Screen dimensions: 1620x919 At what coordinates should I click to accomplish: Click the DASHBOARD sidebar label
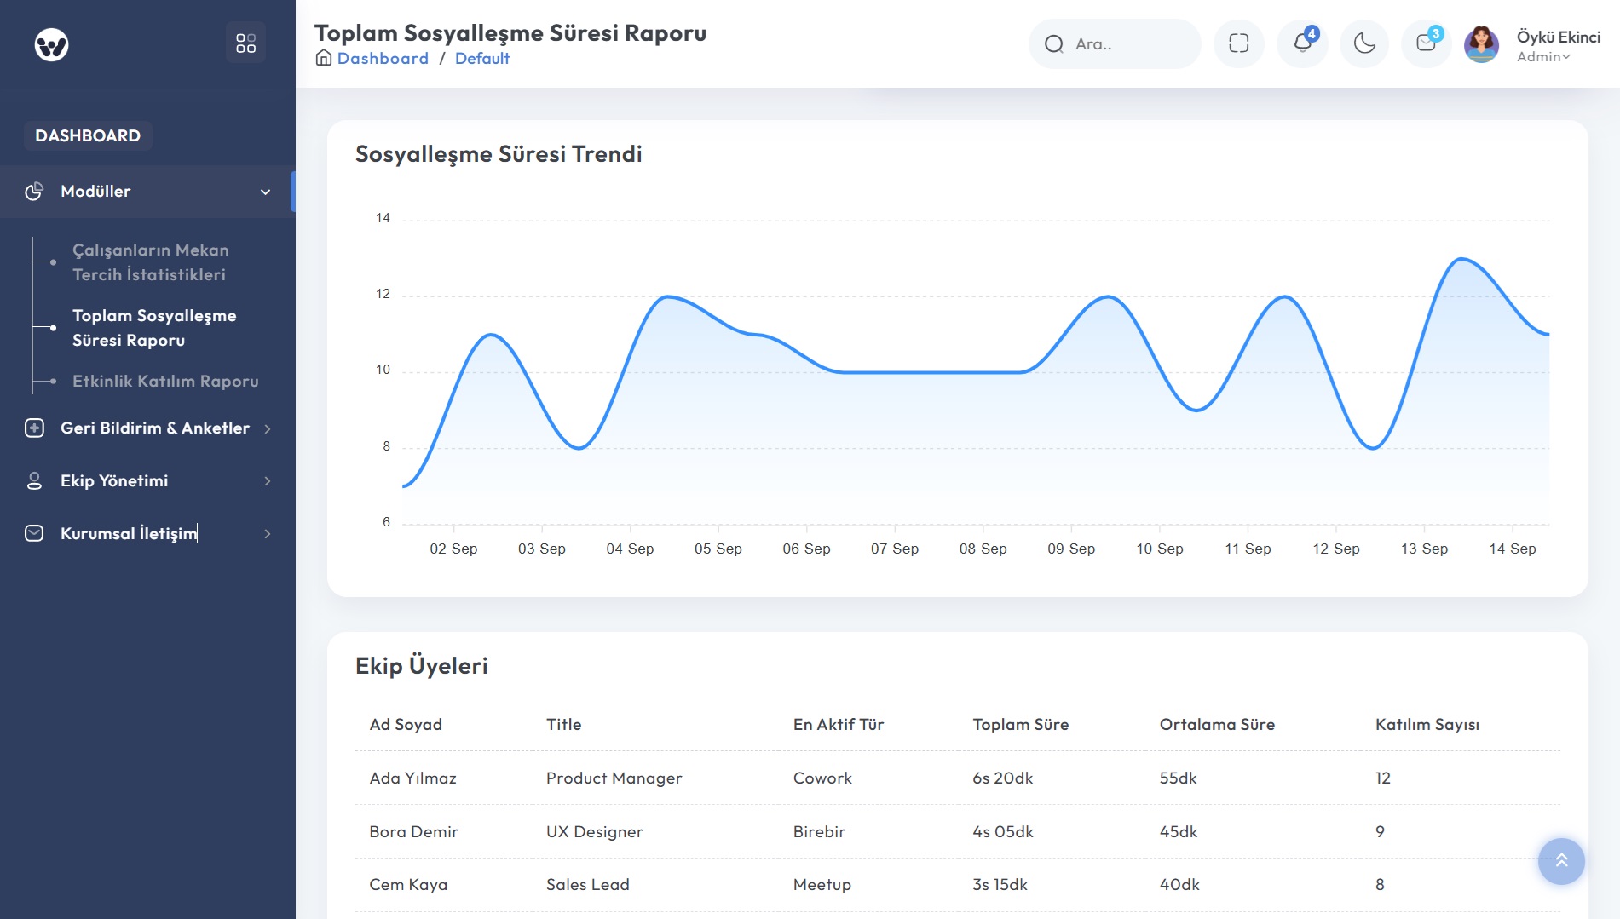[88, 135]
